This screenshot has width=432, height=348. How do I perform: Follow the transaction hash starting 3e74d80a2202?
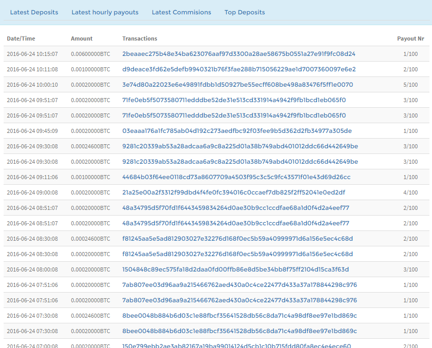coord(238,85)
